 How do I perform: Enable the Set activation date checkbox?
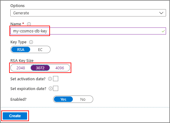(56, 78)
